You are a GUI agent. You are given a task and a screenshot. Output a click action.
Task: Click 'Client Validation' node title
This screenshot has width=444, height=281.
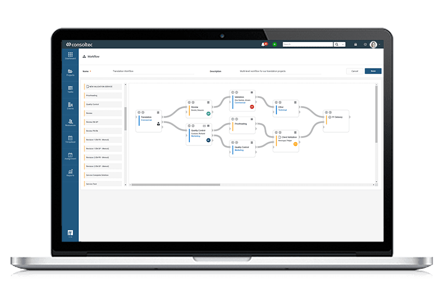coord(289,137)
